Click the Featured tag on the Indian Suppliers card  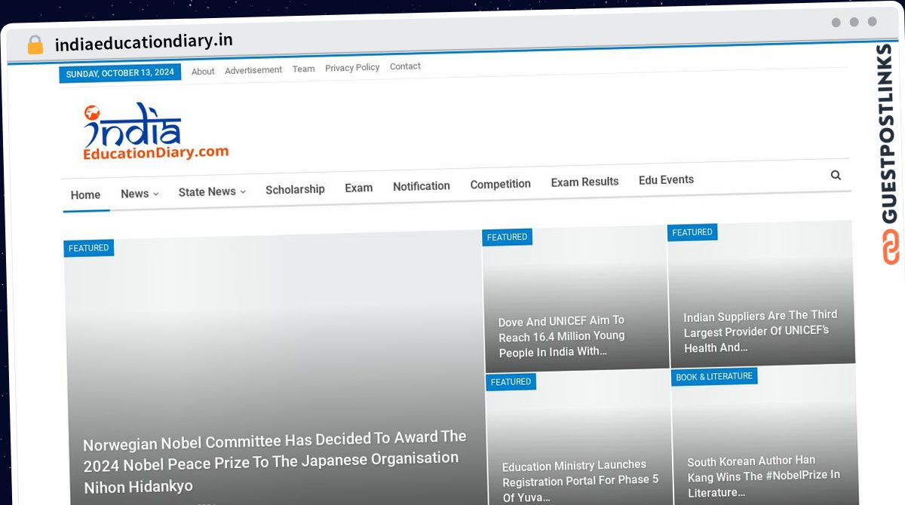pos(692,232)
